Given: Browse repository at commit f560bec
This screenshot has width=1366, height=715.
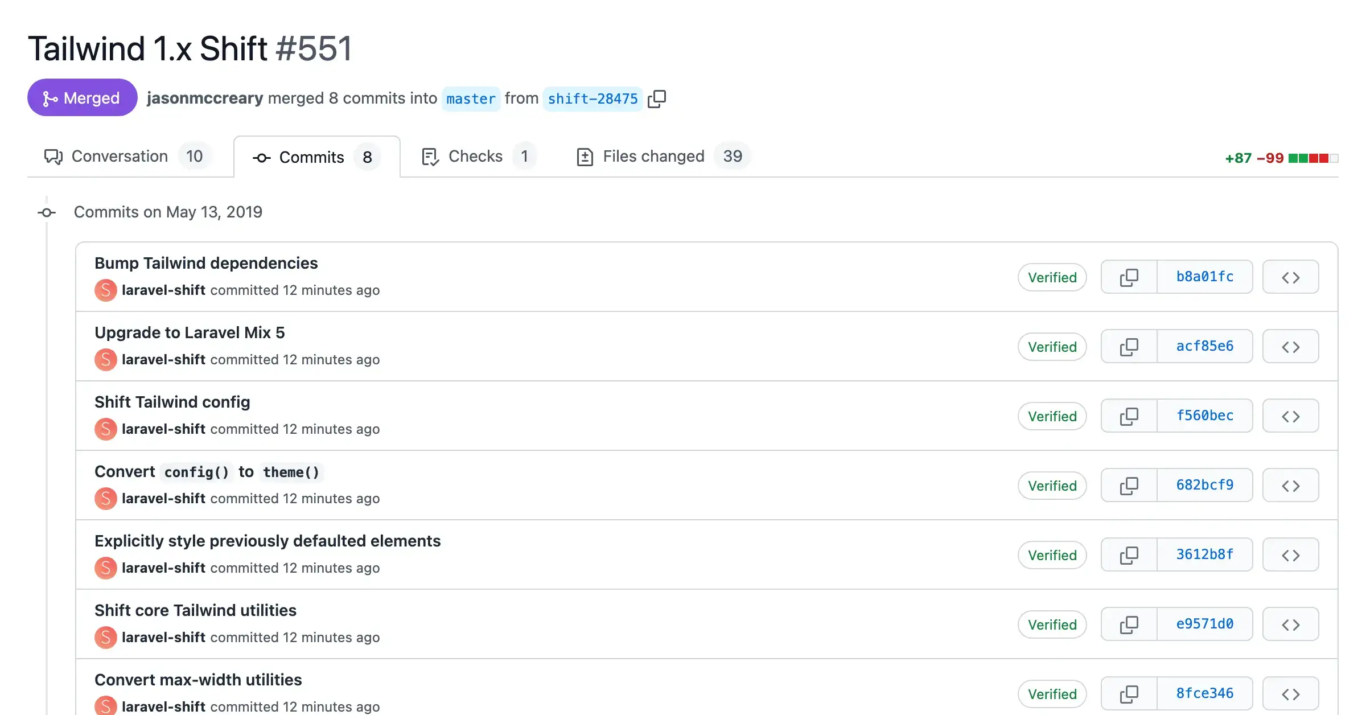Looking at the screenshot, I should pyautogui.click(x=1290, y=416).
